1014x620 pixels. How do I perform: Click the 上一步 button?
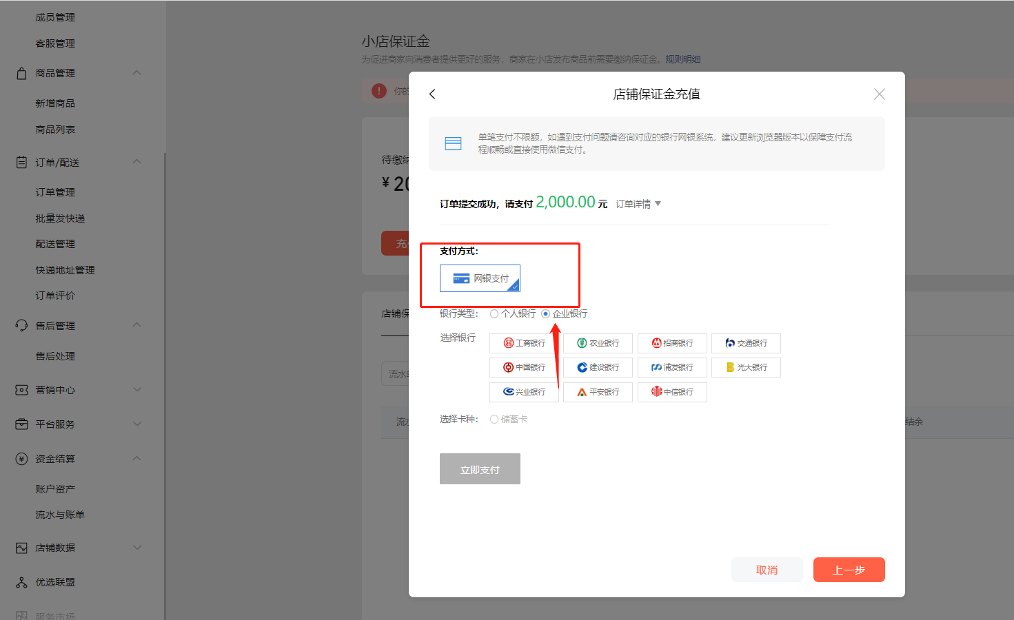coord(849,570)
